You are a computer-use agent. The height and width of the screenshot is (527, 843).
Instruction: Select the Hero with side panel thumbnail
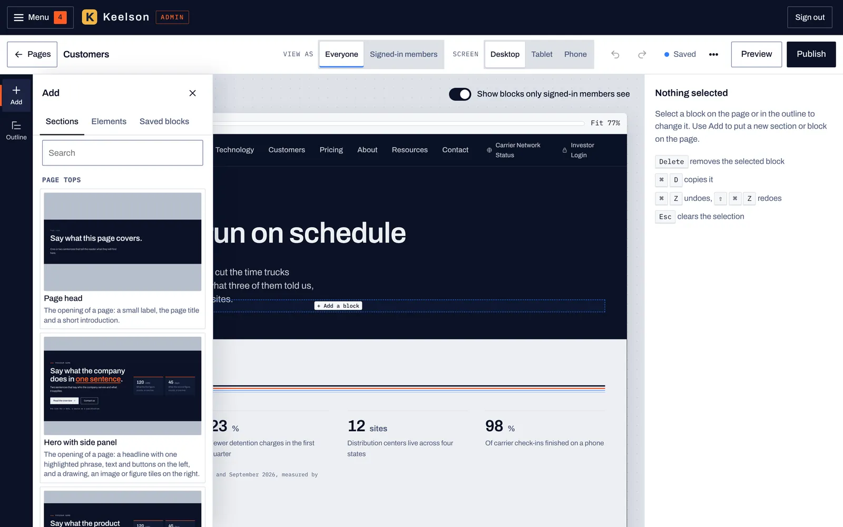click(x=123, y=386)
